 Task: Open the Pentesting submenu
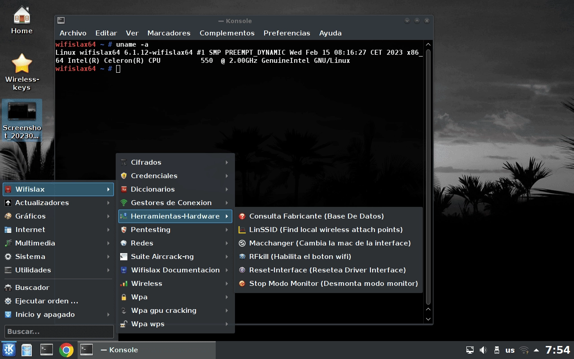click(x=175, y=230)
